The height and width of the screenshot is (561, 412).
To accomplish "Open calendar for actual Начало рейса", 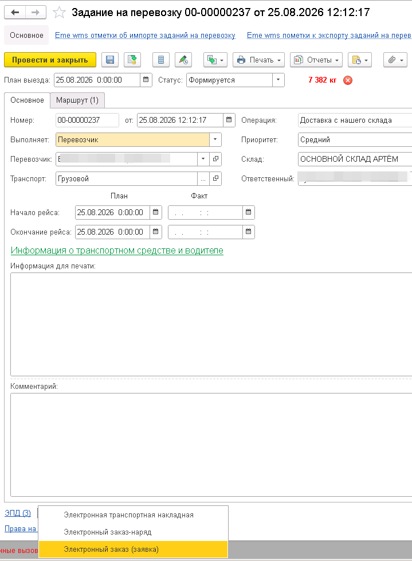I will pyautogui.click(x=248, y=212).
